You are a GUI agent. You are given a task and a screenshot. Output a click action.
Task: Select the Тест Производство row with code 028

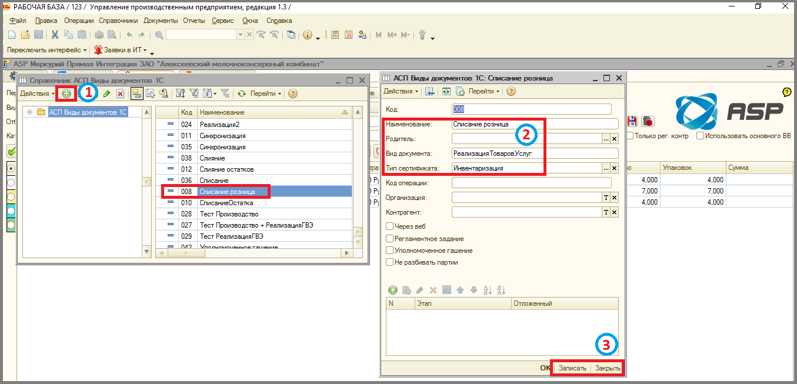(254, 214)
